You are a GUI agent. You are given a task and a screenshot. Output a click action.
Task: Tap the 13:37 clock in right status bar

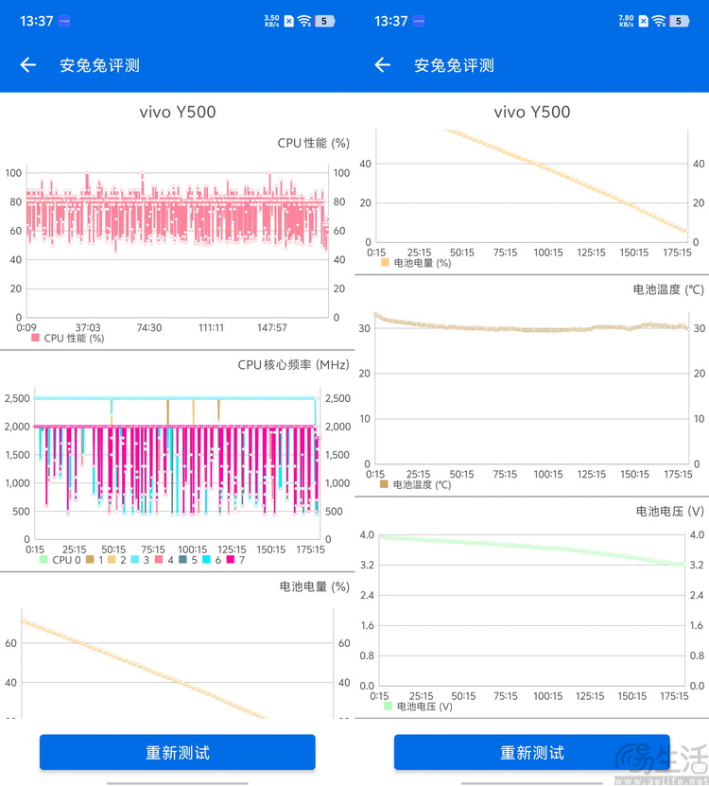pyautogui.click(x=390, y=21)
